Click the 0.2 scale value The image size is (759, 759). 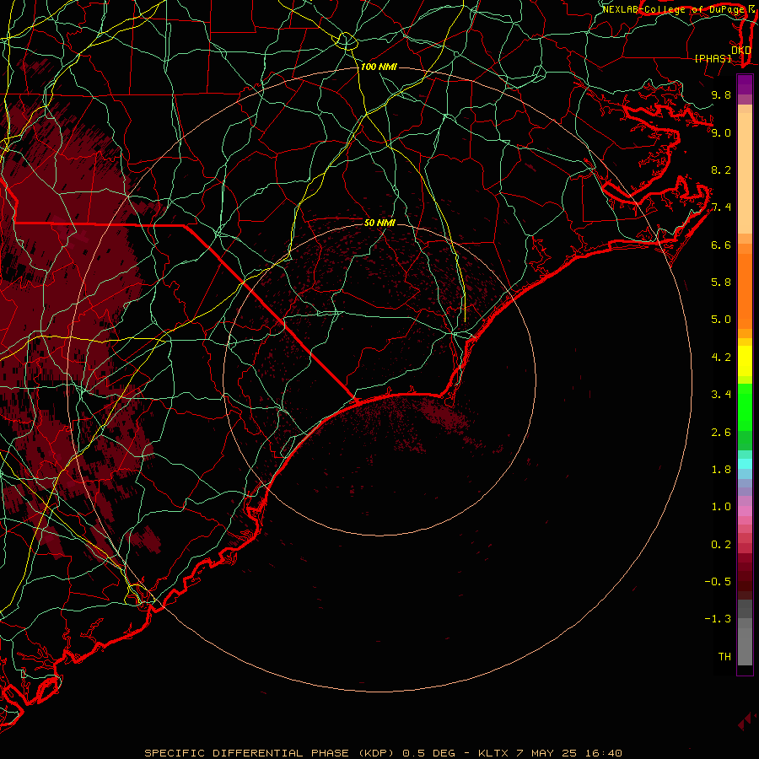point(721,544)
